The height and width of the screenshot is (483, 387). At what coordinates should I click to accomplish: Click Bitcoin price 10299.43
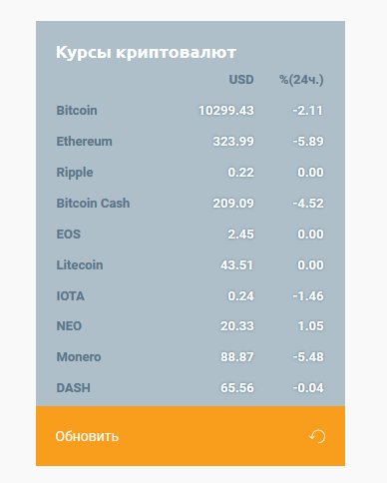click(x=226, y=111)
